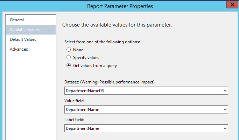Expand the Dataset dropdown arrow

[225, 91]
